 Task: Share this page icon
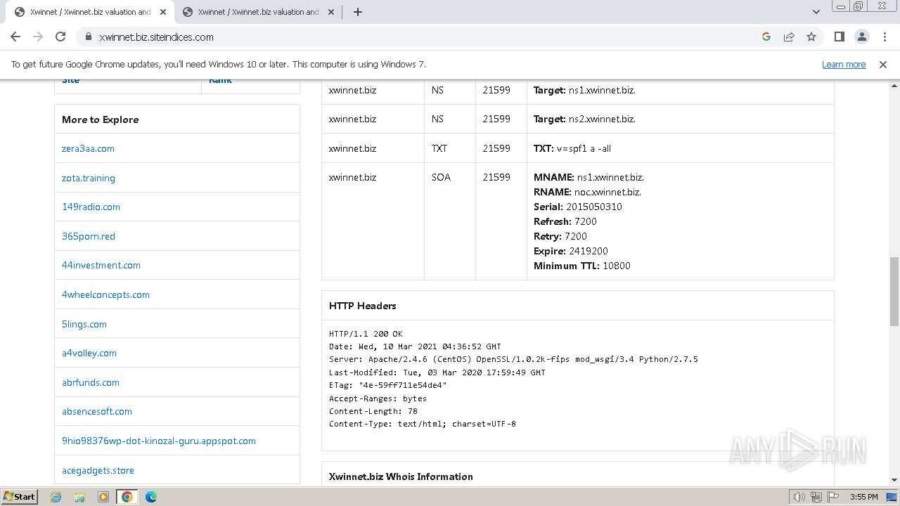click(x=789, y=37)
